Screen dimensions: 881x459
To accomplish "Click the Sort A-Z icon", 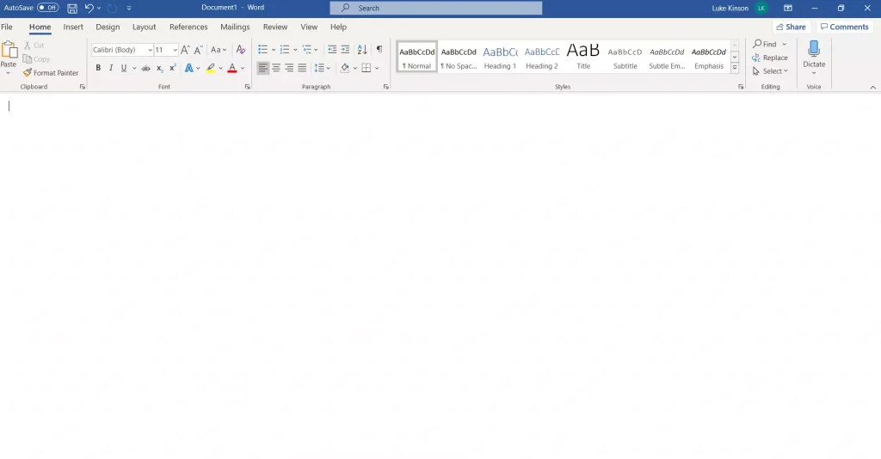I will pos(362,50).
